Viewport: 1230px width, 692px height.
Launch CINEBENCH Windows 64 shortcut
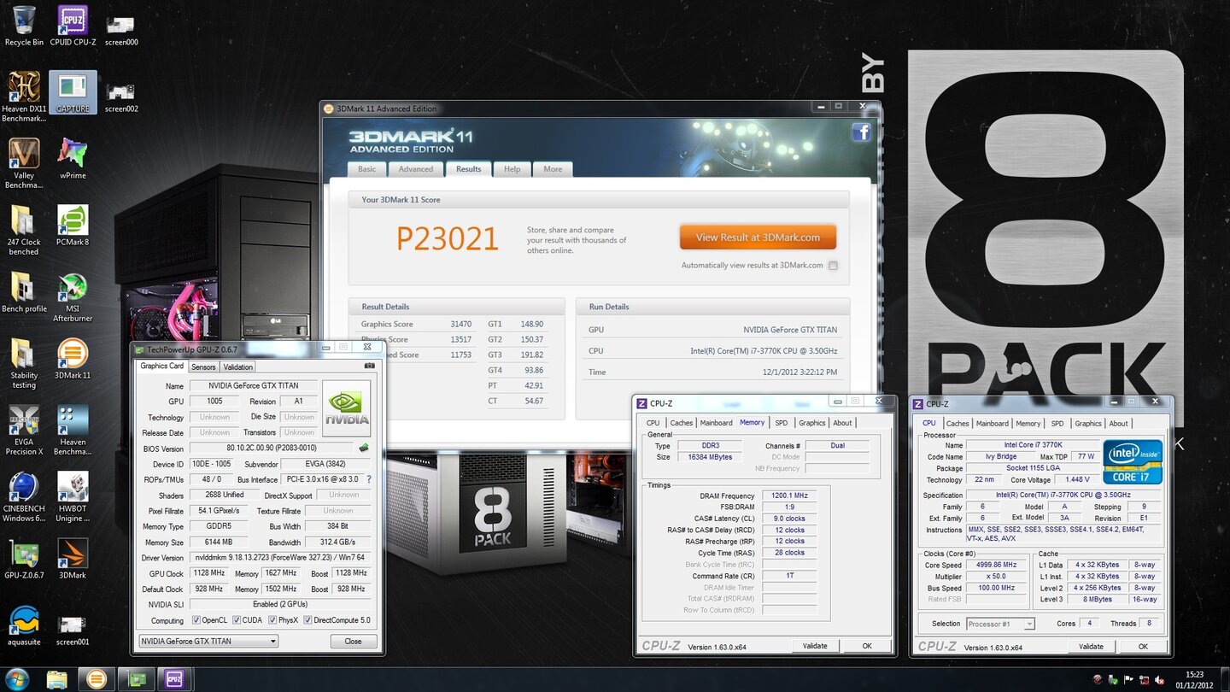click(24, 497)
